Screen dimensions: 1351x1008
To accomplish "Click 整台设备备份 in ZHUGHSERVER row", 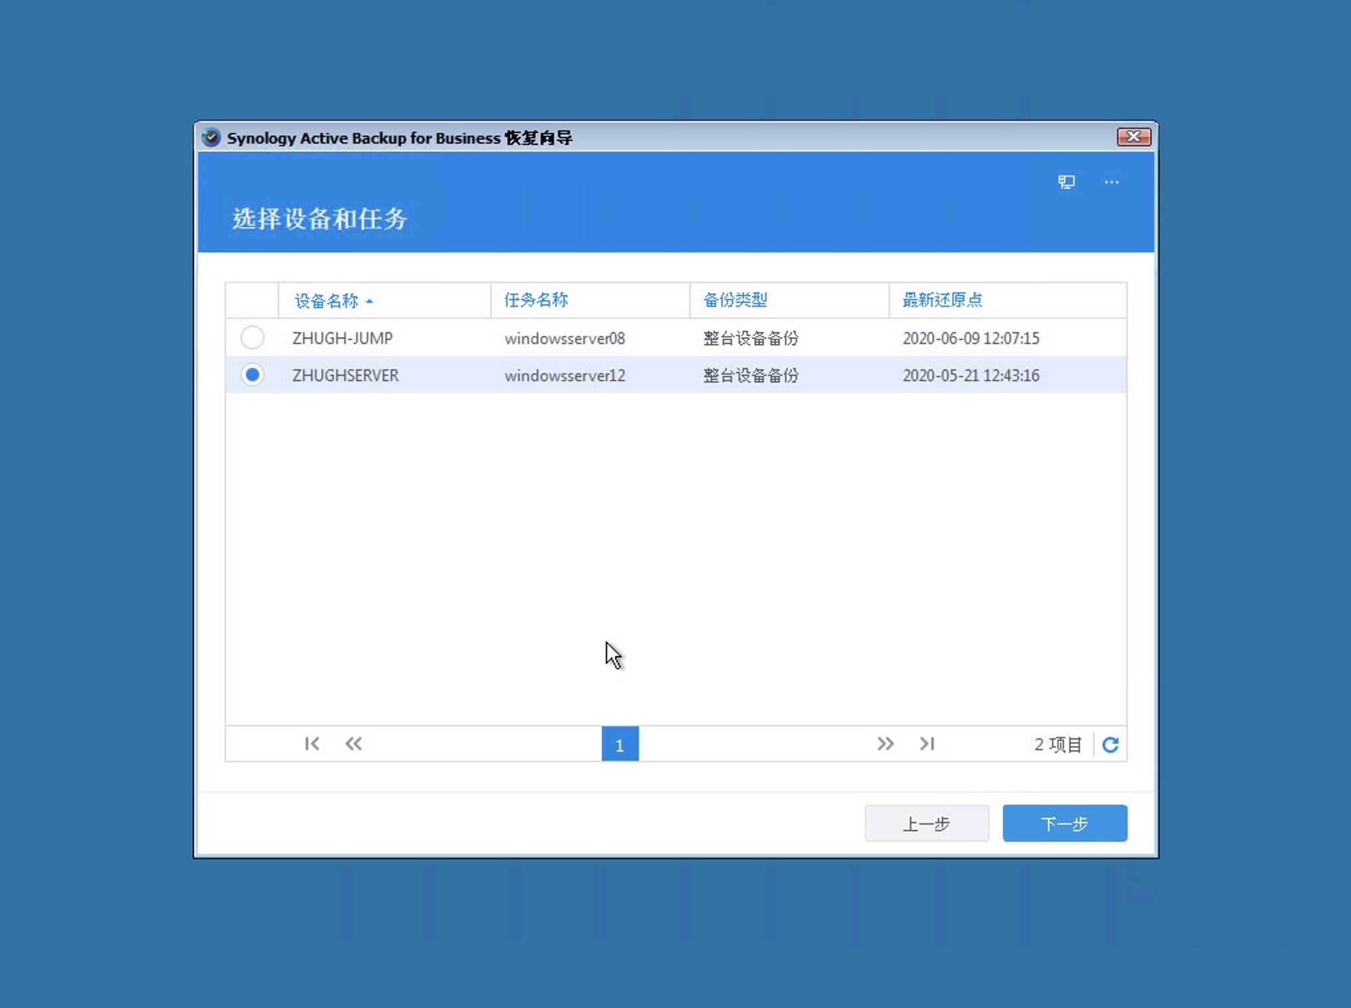I will pos(751,376).
